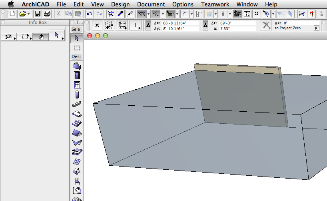Click the Save floppy disk icon
Image resolution: width=327 pixels, height=201 pixels.
coord(37,14)
